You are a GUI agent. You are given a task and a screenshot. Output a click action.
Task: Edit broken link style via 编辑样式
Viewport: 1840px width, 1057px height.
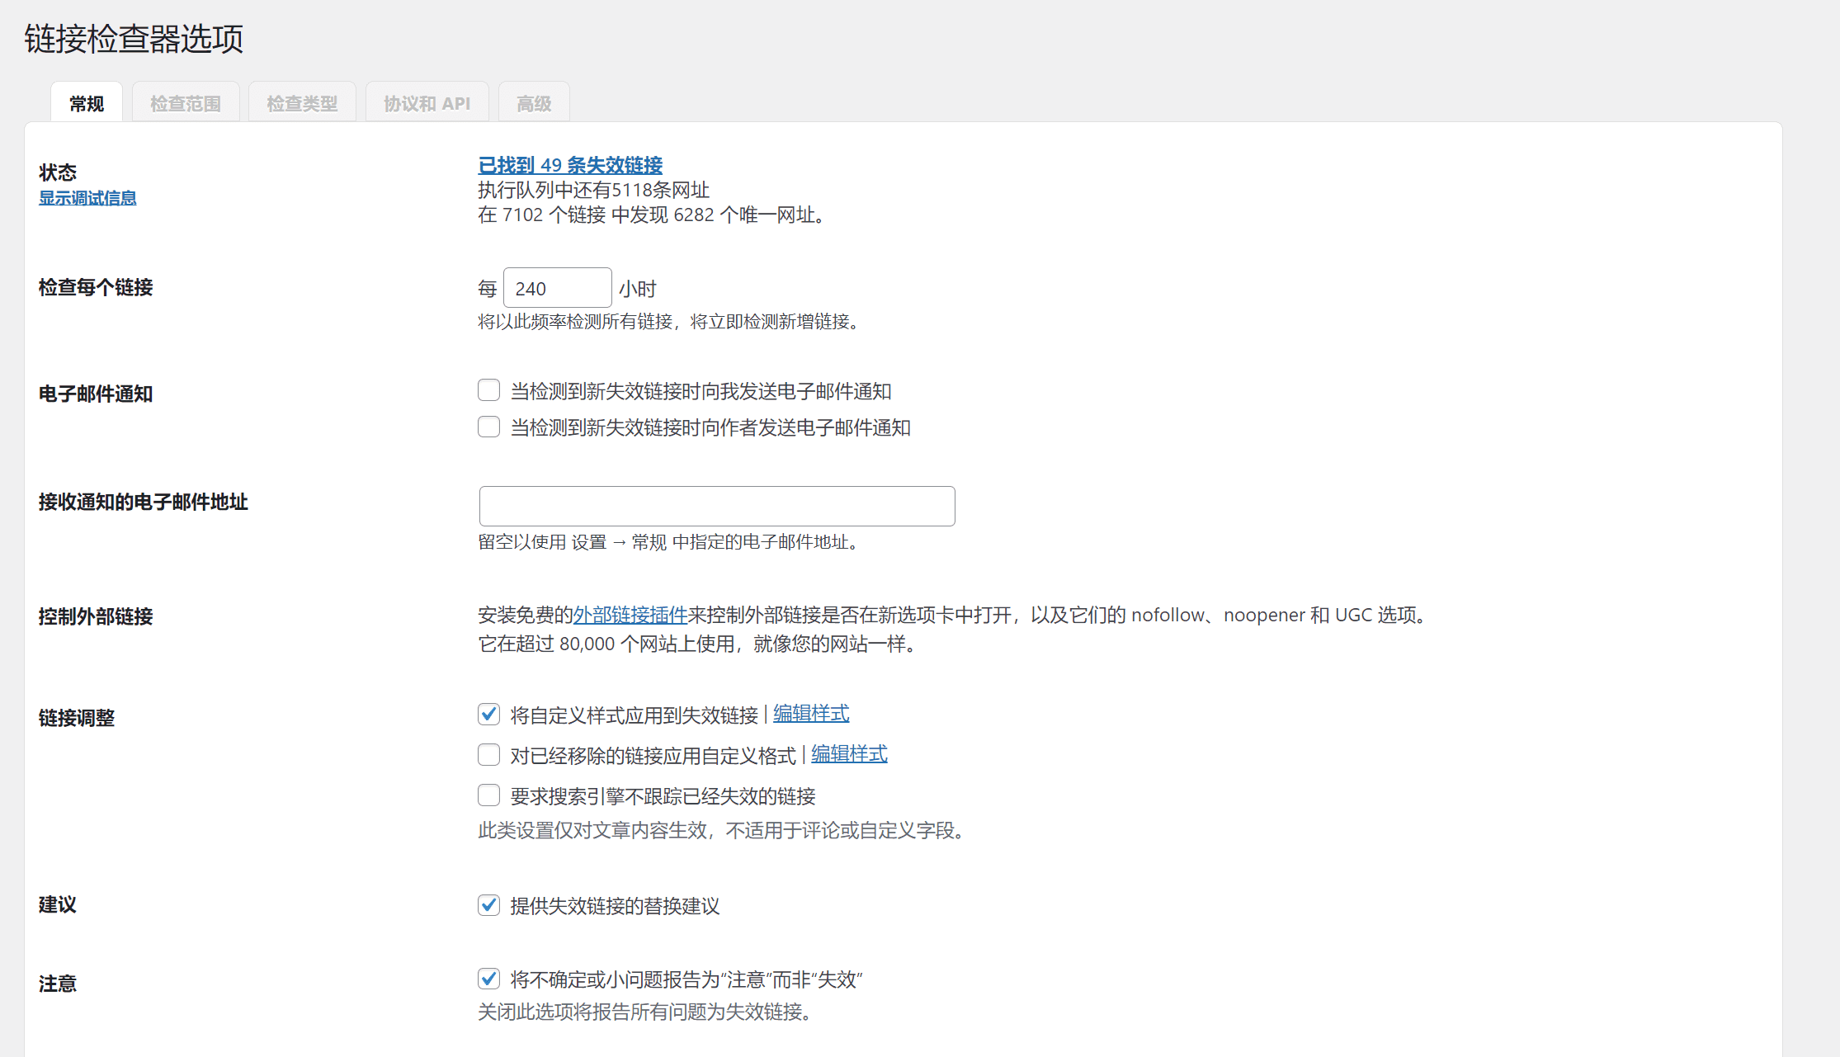click(x=810, y=713)
